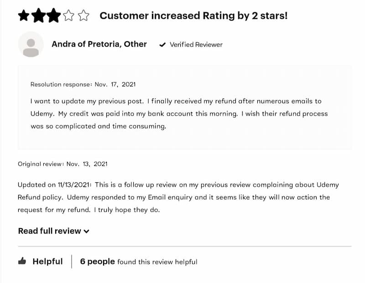Click the reviewer avatar placeholder image

31,44
